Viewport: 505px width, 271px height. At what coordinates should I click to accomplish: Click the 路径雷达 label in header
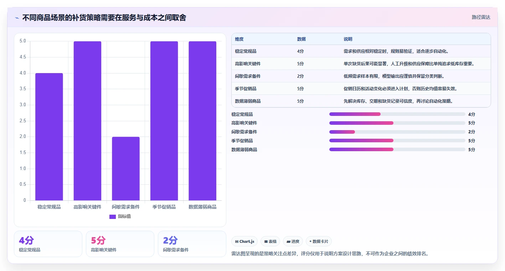coord(481,17)
